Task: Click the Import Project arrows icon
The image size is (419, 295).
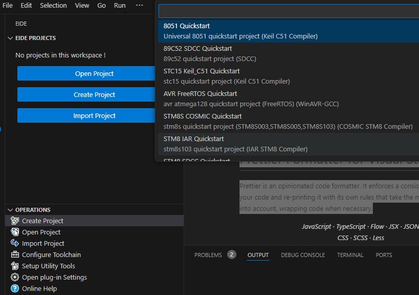Action: (15, 243)
